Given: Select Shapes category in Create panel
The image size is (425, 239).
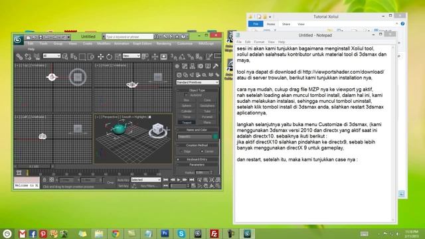Looking at the screenshot, I should 185,75.
